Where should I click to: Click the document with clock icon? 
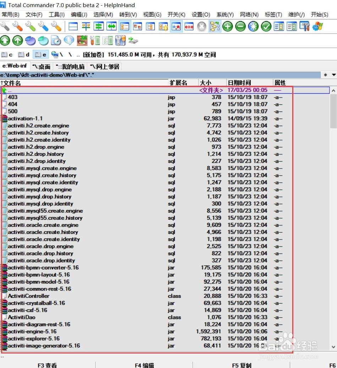click(56, 40)
